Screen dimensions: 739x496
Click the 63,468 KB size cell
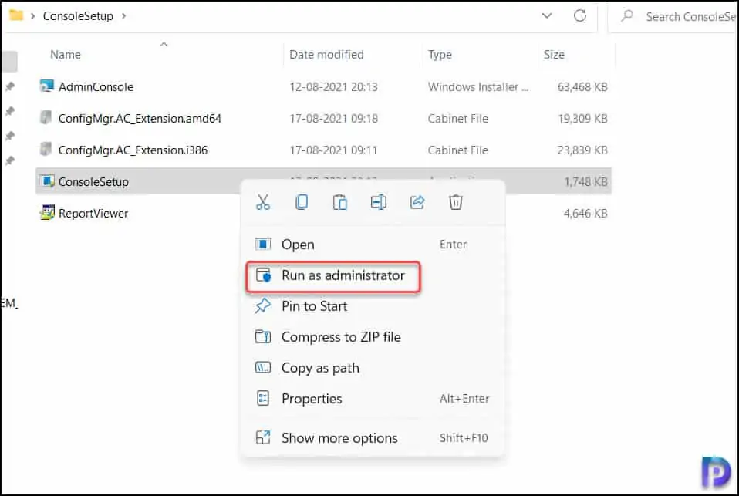coord(582,86)
